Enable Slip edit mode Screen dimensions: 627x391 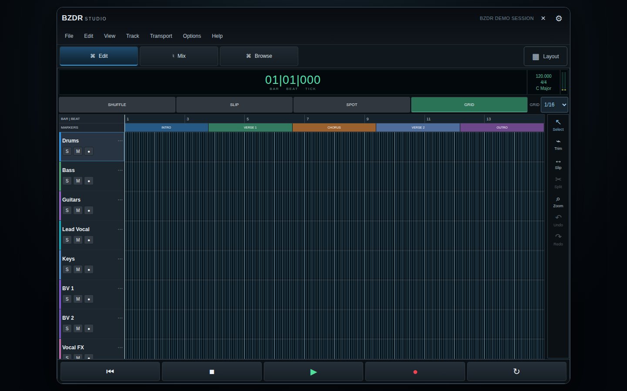pyautogui.click(x=234, y=105)
